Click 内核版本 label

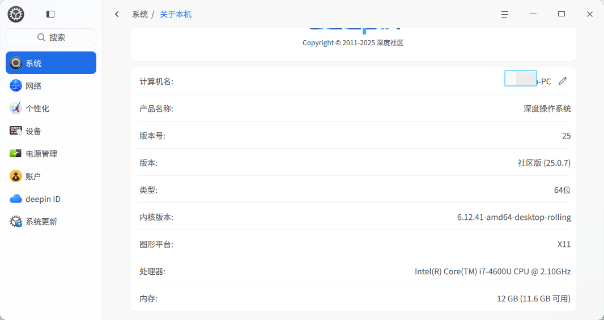156,218
